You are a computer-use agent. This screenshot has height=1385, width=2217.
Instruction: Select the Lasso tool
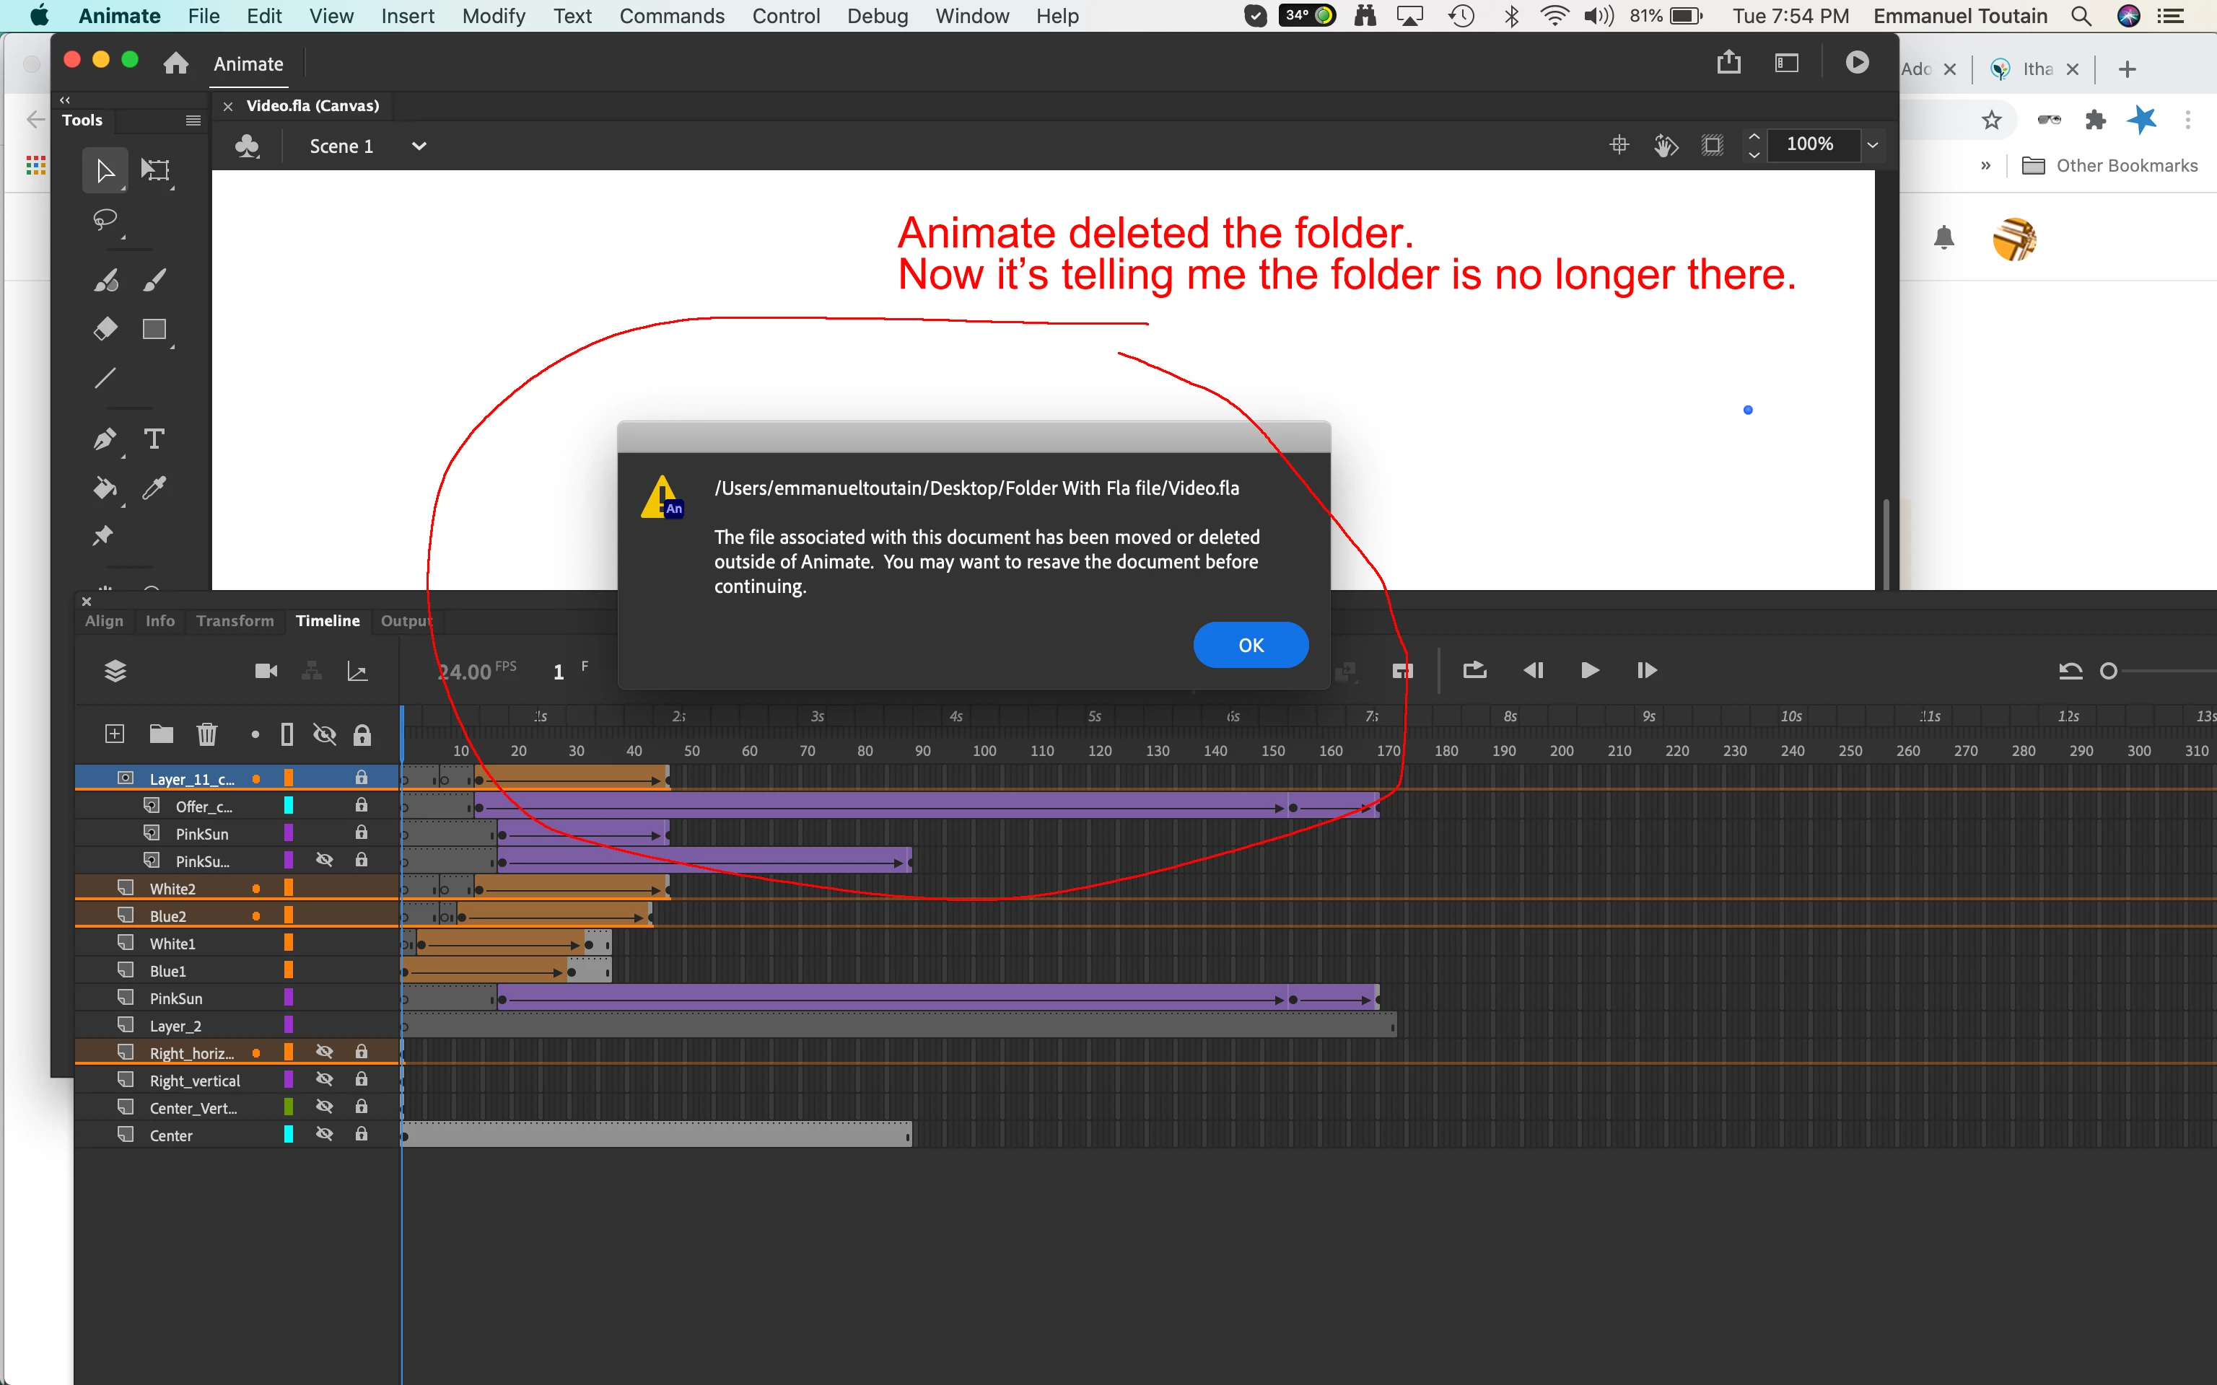(105, 219)
